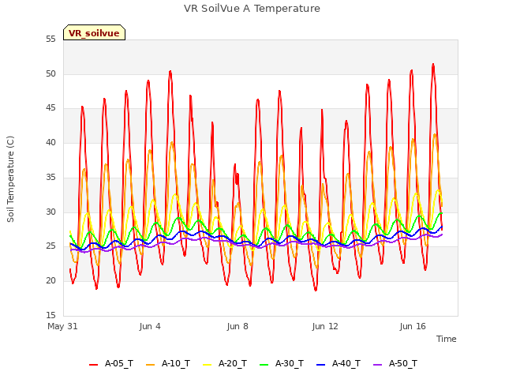Click the purple A-50_T legend swatch
This screenshot has width=505, height=379.
[377, 365]
